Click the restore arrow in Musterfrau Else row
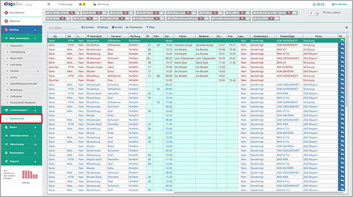The width and height of the screenshot is (353, 197). pos(342,80)
